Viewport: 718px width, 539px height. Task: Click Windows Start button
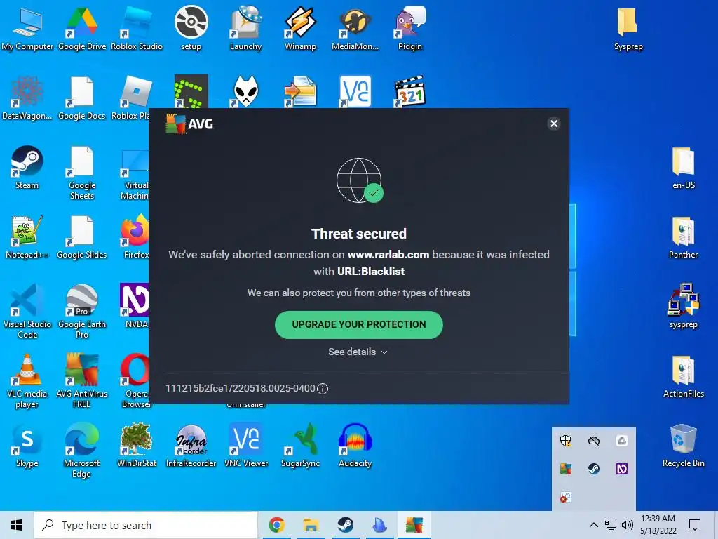pyautogui.click(x=17, y=525)
